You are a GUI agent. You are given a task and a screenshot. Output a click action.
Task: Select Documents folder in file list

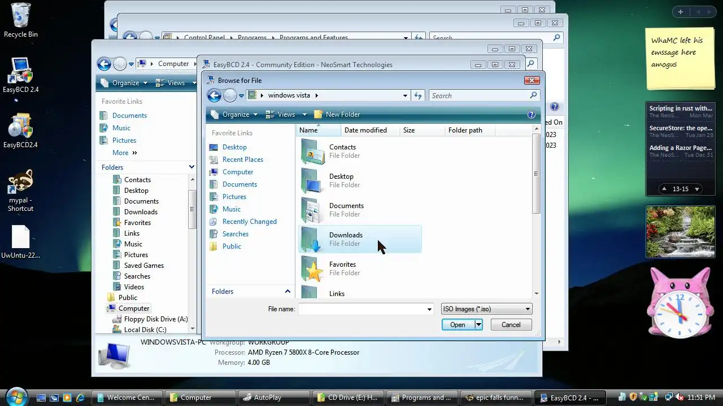(x=360, y=210)
